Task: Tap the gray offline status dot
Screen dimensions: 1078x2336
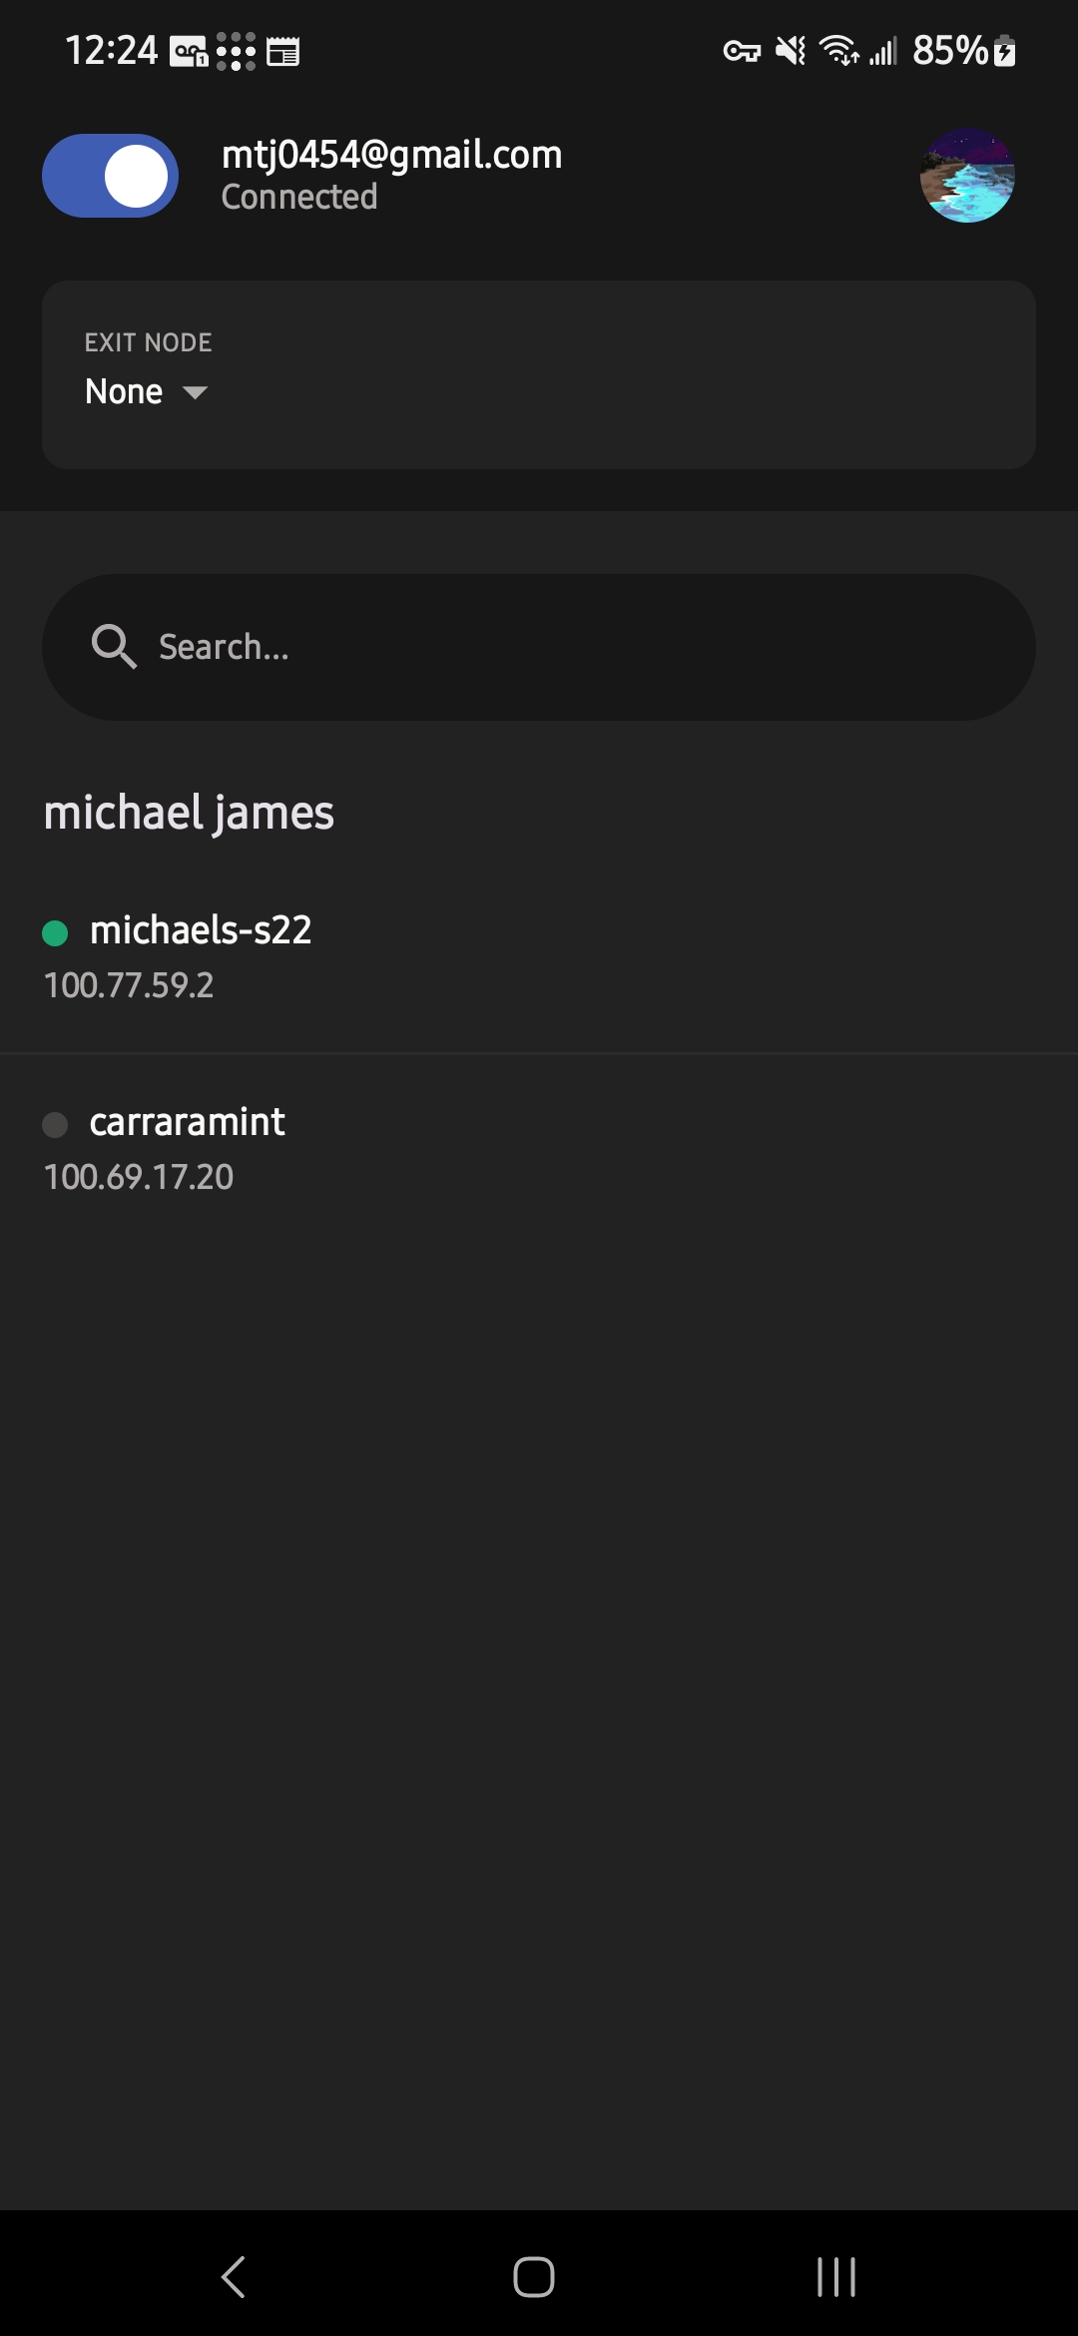Action: [55, 1125]
